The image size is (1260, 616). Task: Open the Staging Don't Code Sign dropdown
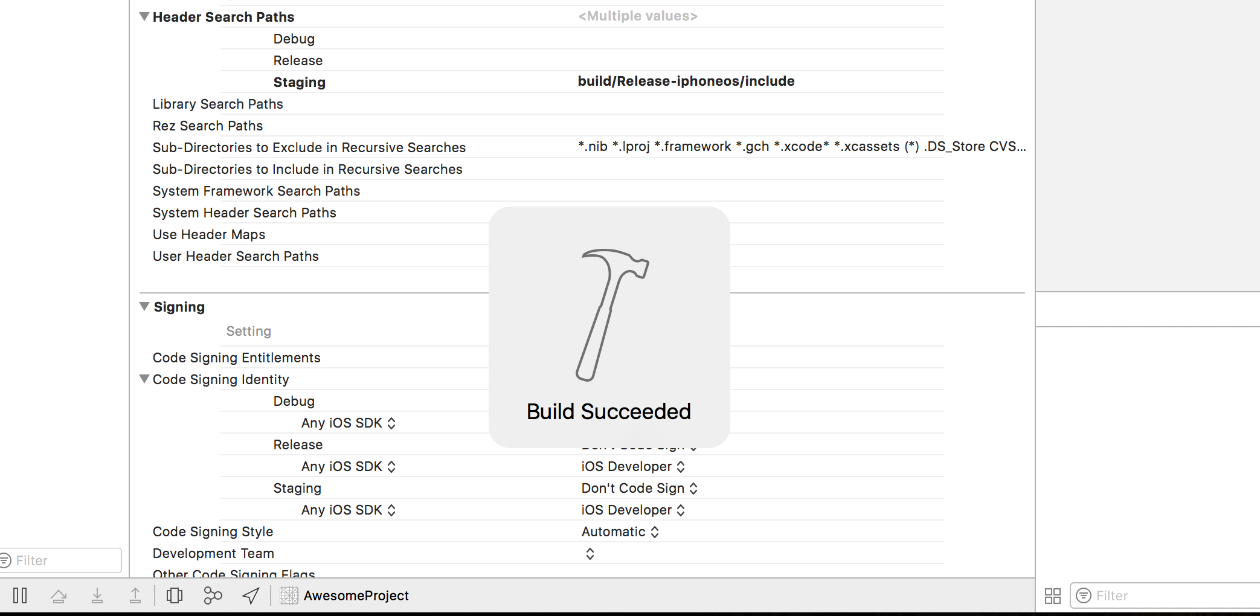tap(640, 488)
